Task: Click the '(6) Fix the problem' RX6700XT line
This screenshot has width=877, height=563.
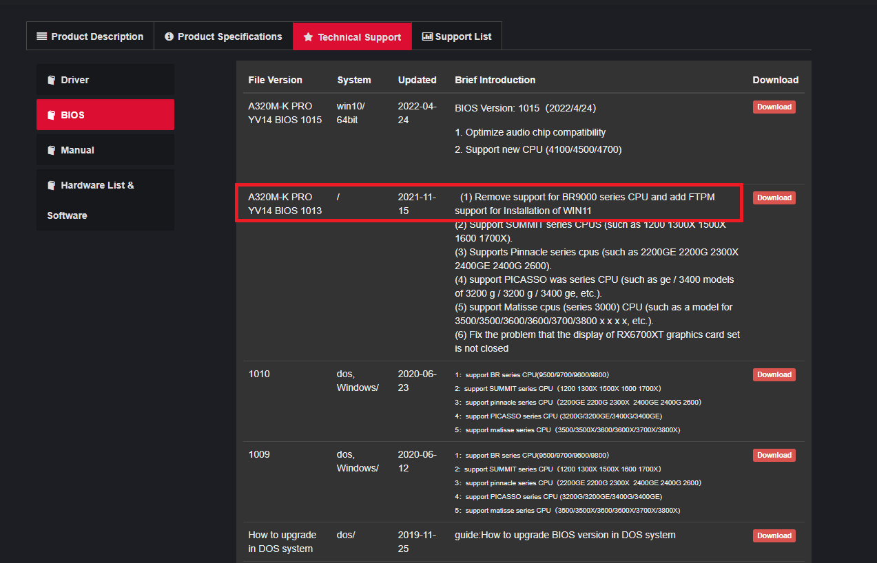Action: click(598, 341)
